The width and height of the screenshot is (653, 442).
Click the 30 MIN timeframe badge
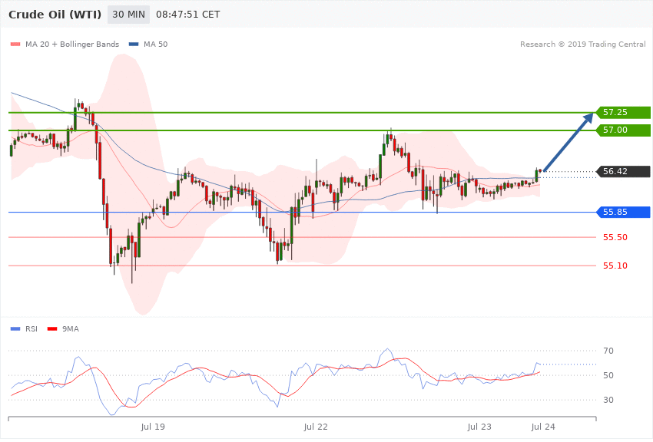[x=129, y=15]
